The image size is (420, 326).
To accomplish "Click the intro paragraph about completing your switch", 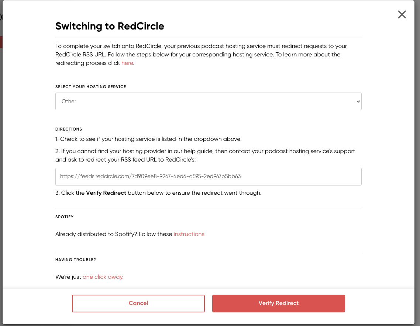I will pos(201,55).
